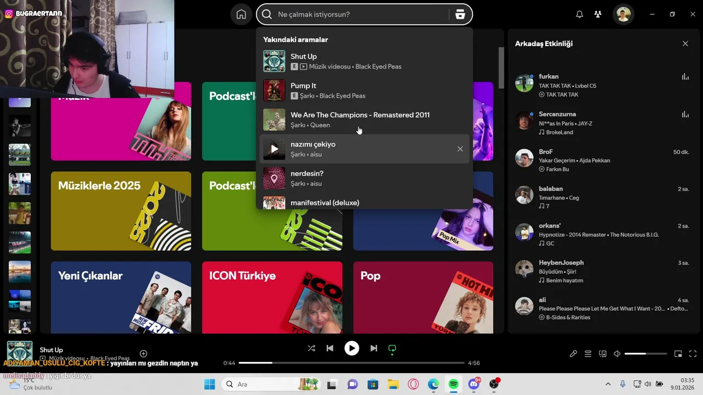Open OBS Studio from taskbar

point(494,384)
